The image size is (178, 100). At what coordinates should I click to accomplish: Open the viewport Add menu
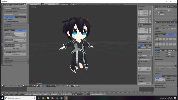coord(15,86)
